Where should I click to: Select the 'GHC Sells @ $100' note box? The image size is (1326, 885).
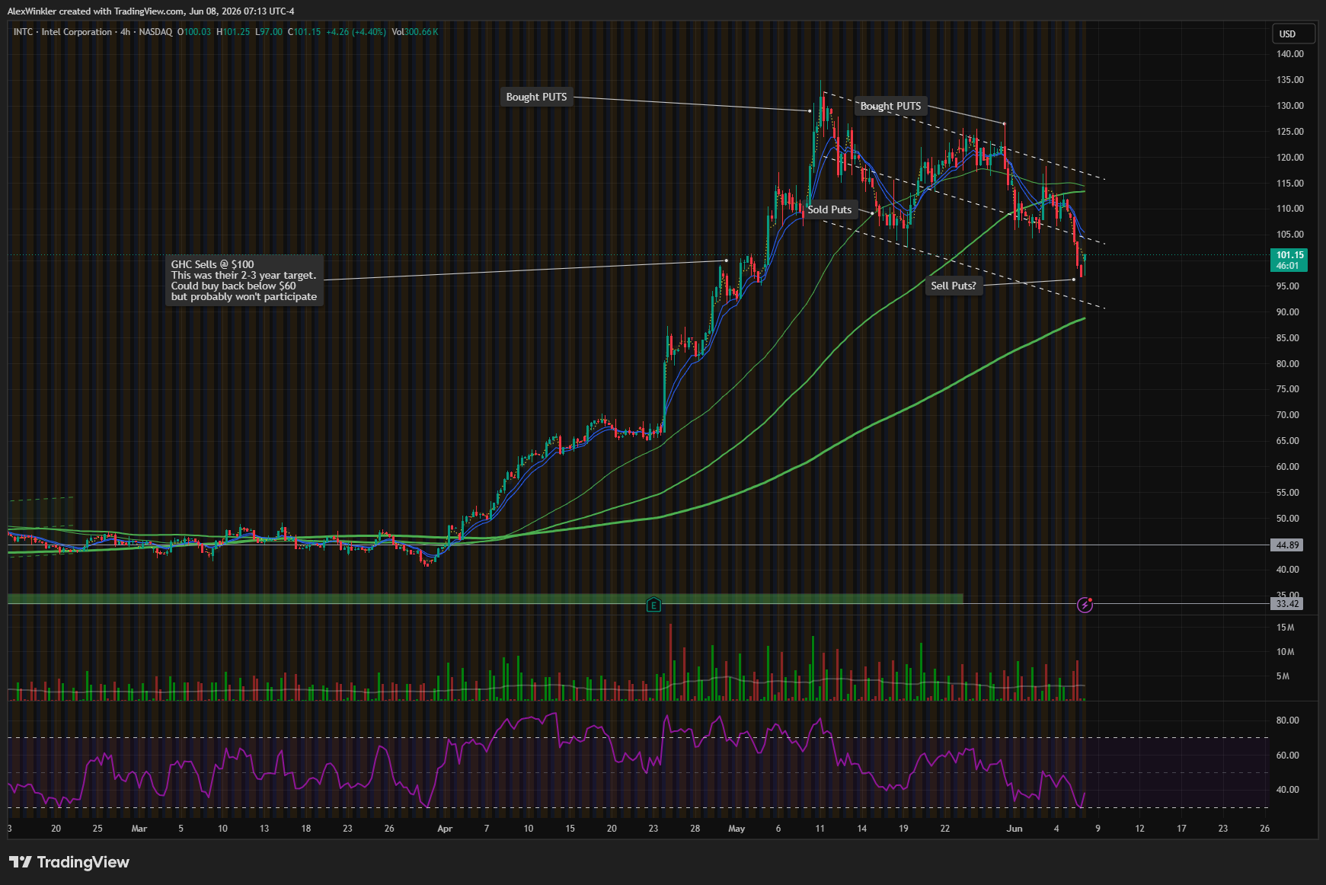pyautogui.click(x=244, y=280)
